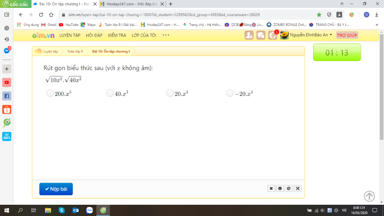Open the shield ad-block icon
The width and height of the screenshot is (384, 216).
point(329,15)
